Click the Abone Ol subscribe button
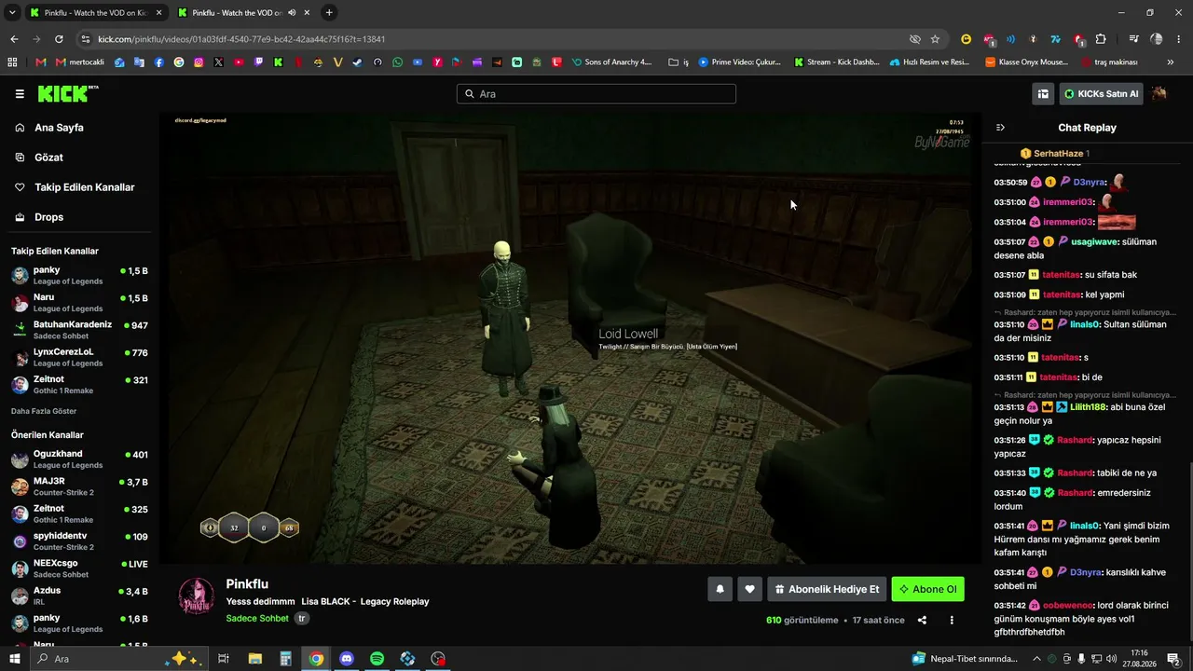This screenshot has width=1193, height=671. (x=927, y=589)
